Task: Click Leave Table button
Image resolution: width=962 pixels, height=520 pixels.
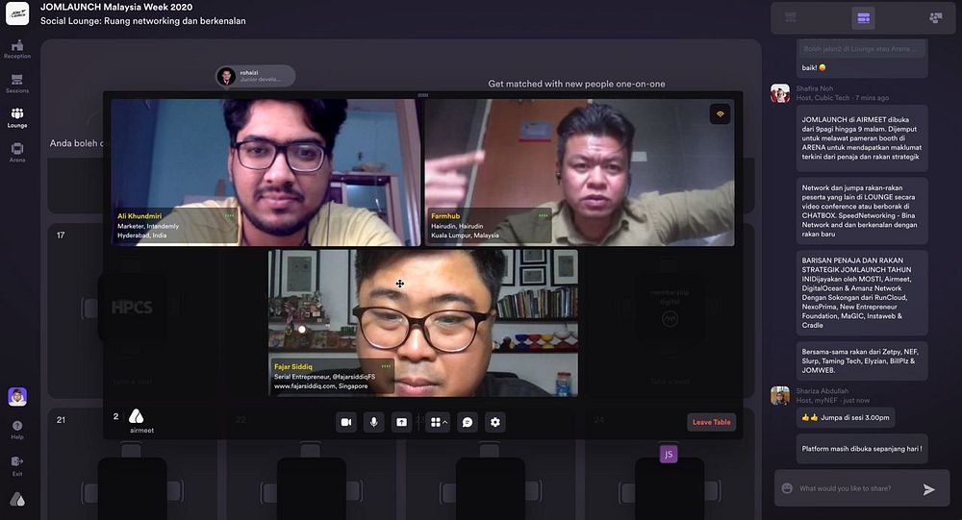Action: click(x=712, y=422)
